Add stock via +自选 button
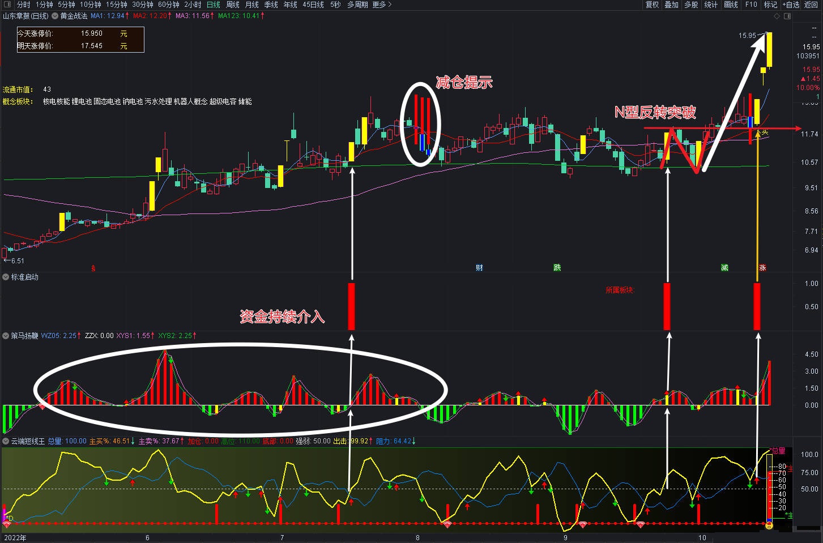This screenshot has width=823, height=543. click(791, 5)
